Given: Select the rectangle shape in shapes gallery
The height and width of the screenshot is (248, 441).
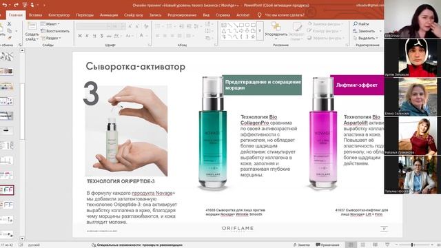Looking at the screenshot, I should pyautogui.click(x=242, y=25).
